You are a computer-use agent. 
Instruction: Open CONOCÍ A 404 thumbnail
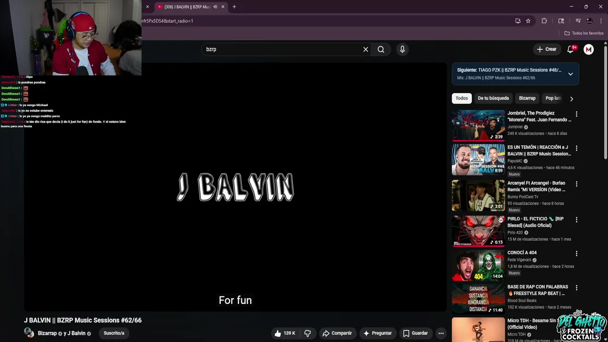[478, 265]
